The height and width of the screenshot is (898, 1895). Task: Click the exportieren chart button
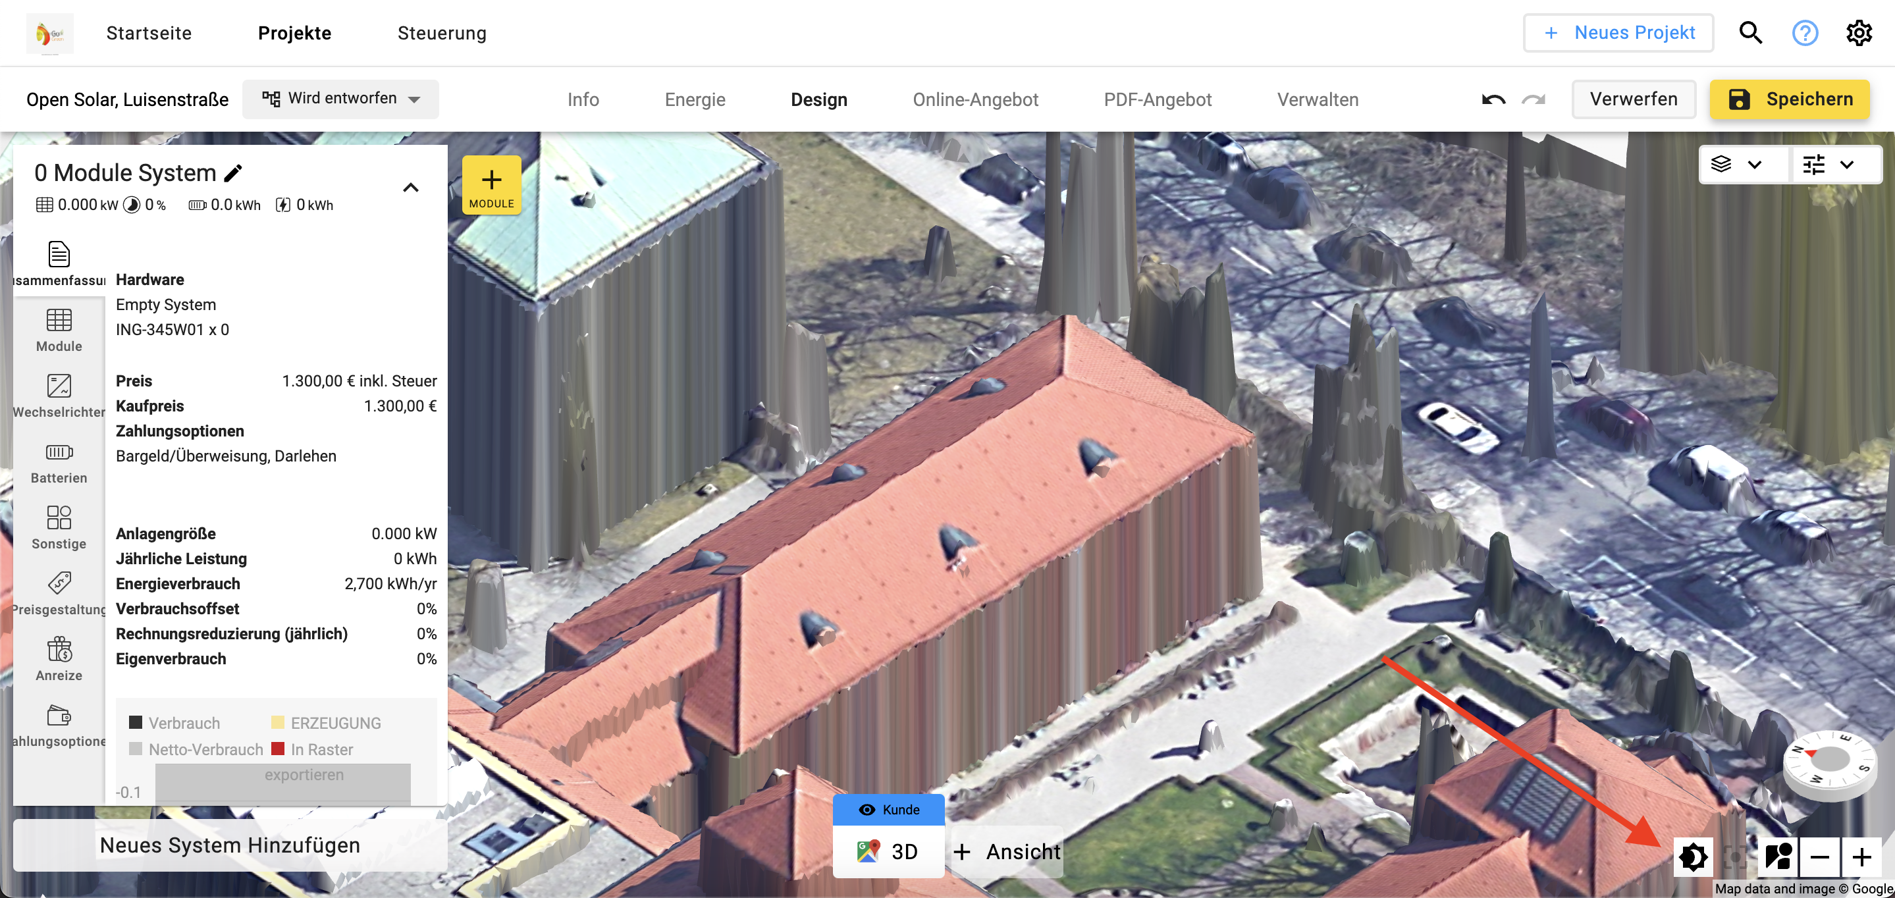[x=304, y=774]
